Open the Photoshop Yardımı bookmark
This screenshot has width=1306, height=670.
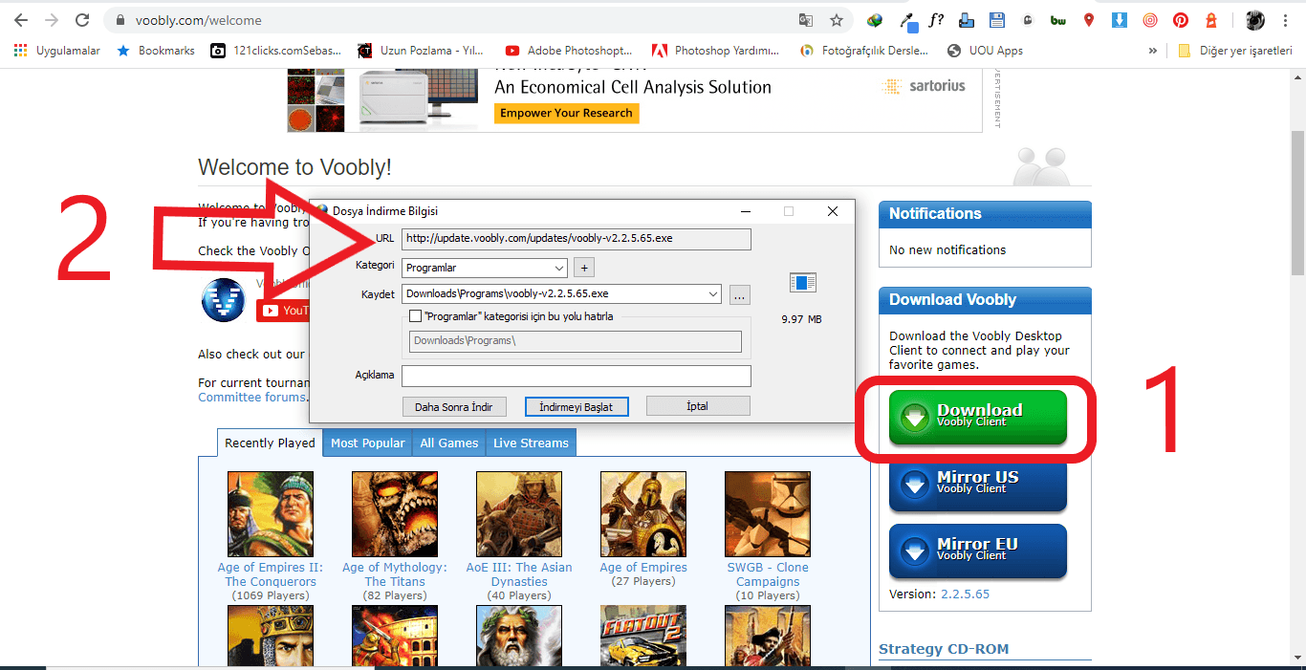pyautogui.click(x=716, y=51)
